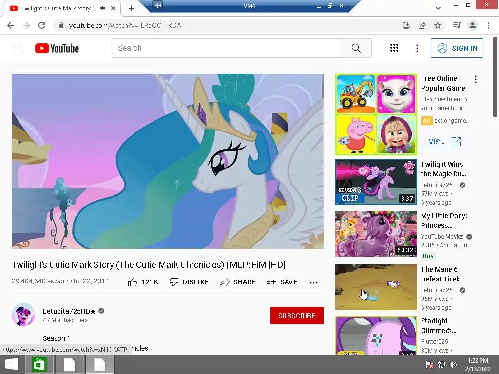Select the Twilight's Cutie Mark Story tab
This screenshot has height=374, width=499.
tap(62, 8)
